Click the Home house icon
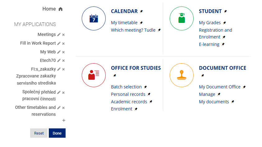Screen dimensions: 262x147 (61, 9)
